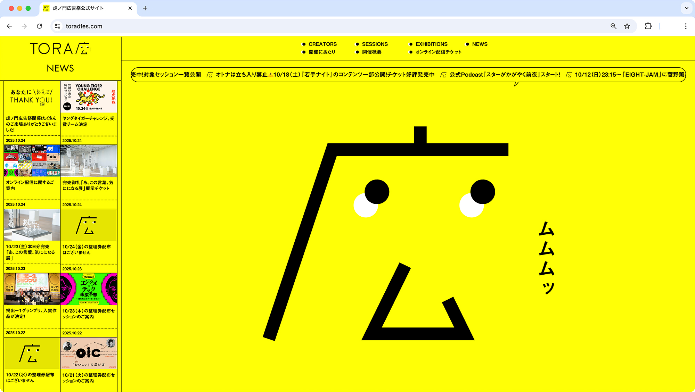Click the TORA logo in sidebar

(60, 49)
